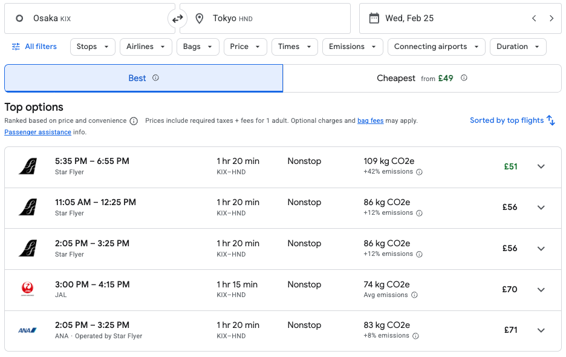Click the location pin in the Tokyo field
Viewport: 566px width, 357px height.
(x=200, y=18)
